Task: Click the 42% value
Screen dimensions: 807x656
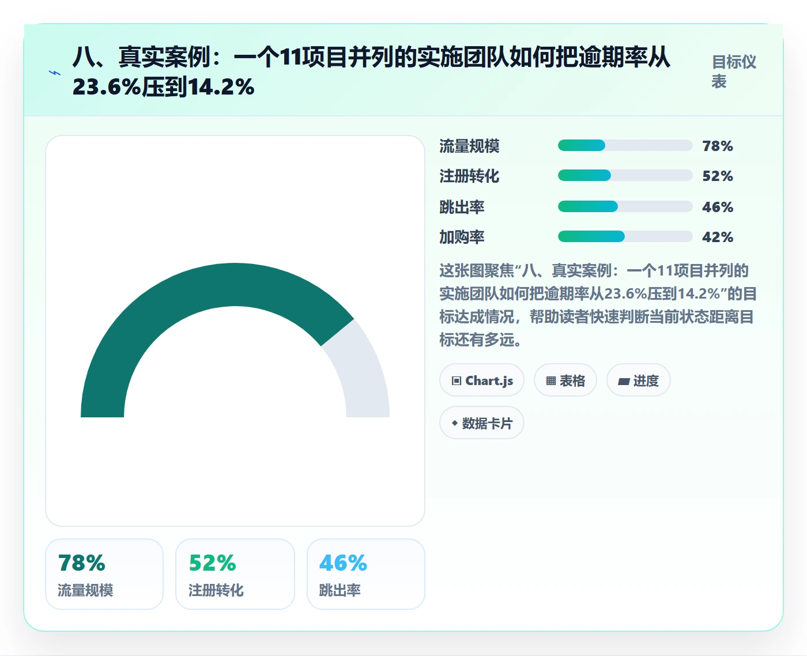Action: (x=718, y=237)
